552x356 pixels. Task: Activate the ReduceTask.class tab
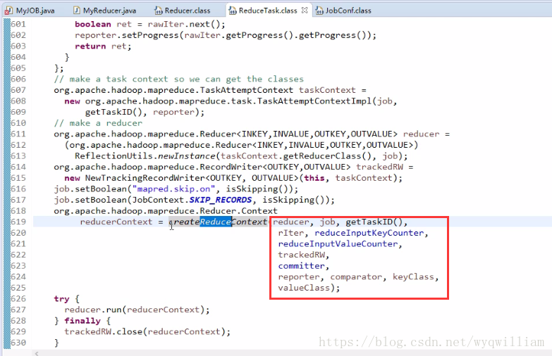click(268, 11)
